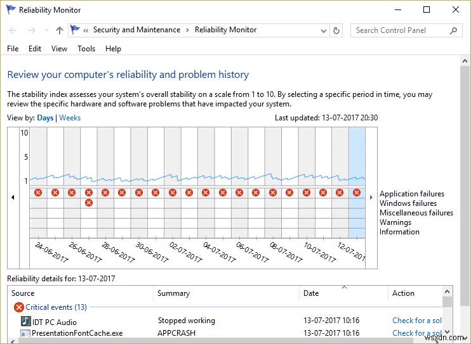Click the collapse chevron above Date column
The width and height of the screenshot is (471, 344).
(345, 288)
